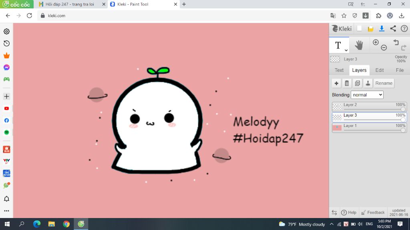Click the Kleki logo

click(342, 28)
